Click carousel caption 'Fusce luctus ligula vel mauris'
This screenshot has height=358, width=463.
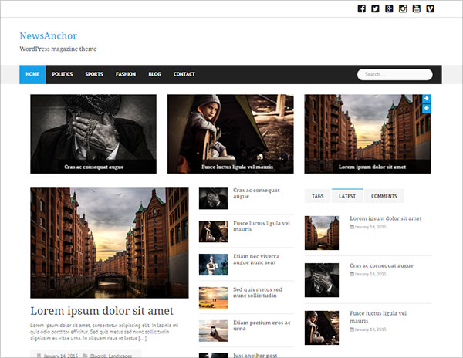237,167
